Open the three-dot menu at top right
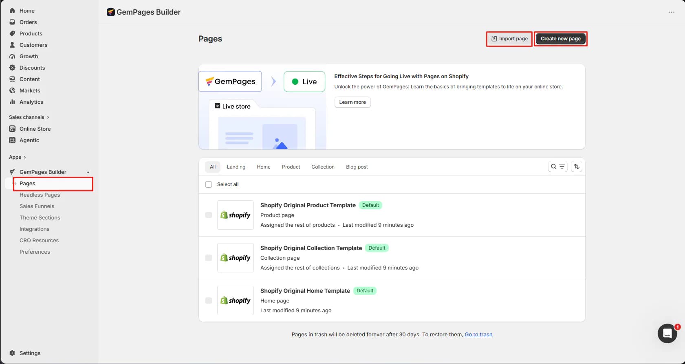This screenshot has width=685, height=364. coord(672,12)
